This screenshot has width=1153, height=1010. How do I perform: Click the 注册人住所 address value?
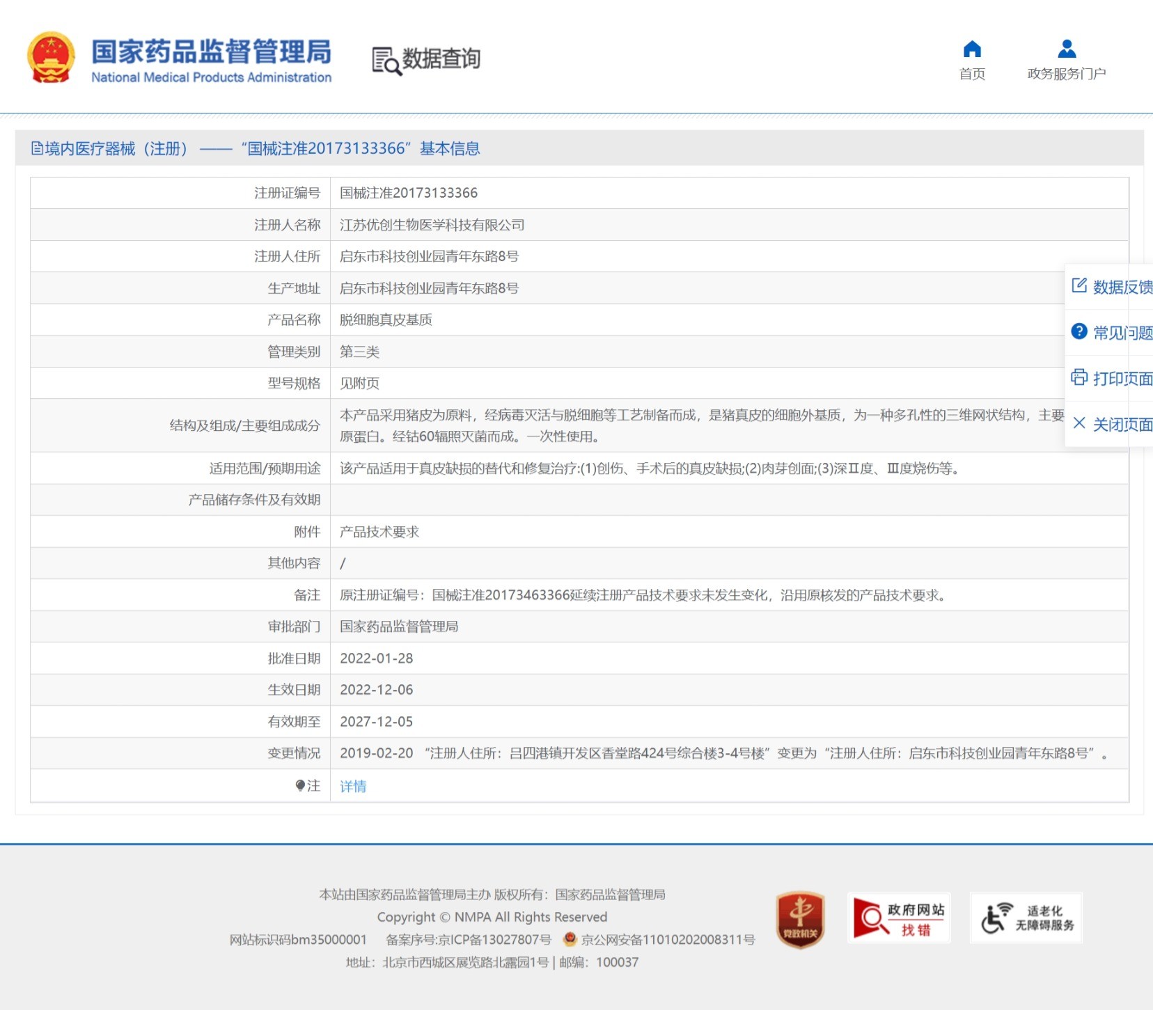(x=429, y=256)
